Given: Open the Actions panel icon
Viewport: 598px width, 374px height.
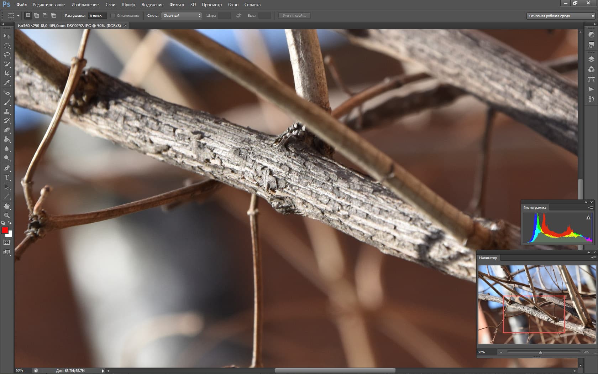Looking at the screenshot, I should click(x=591, y=89).
